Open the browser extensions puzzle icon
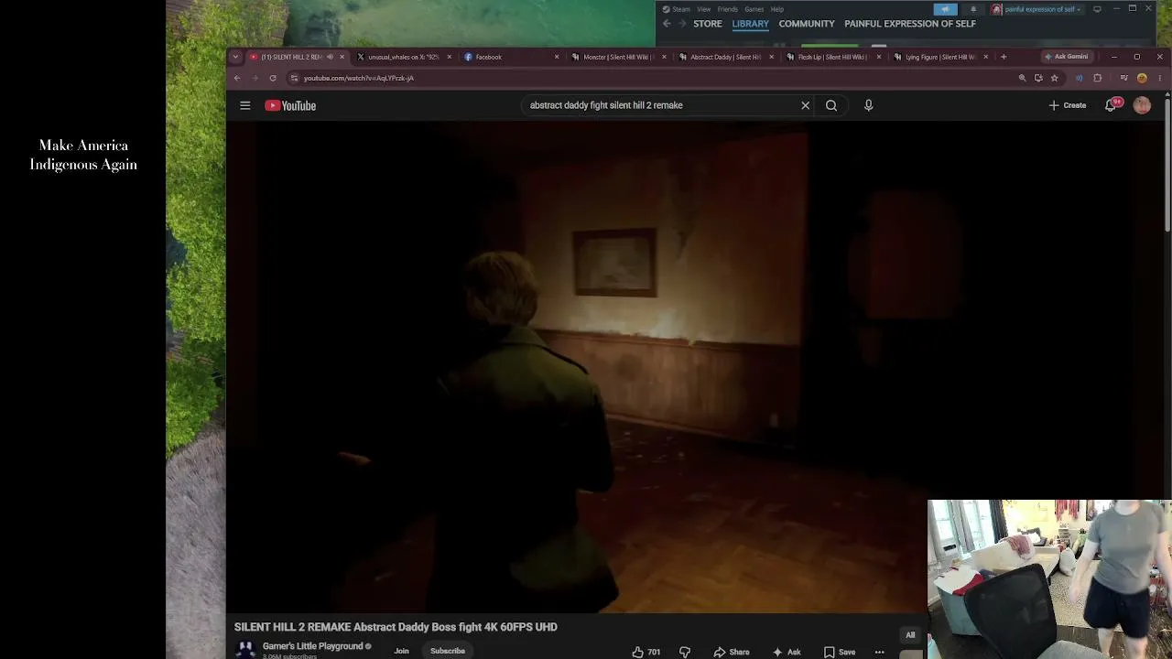Viewport: 1172px width, 659px height. (x=1098, y=78)
